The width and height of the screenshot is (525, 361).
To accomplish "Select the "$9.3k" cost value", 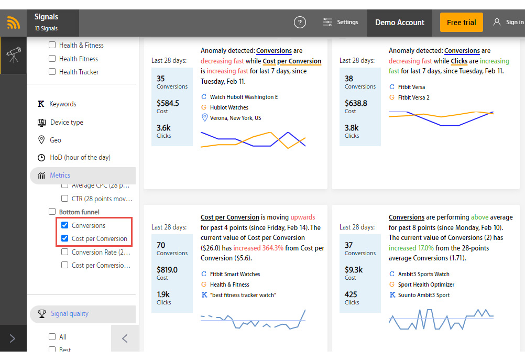I will (354, 270).
